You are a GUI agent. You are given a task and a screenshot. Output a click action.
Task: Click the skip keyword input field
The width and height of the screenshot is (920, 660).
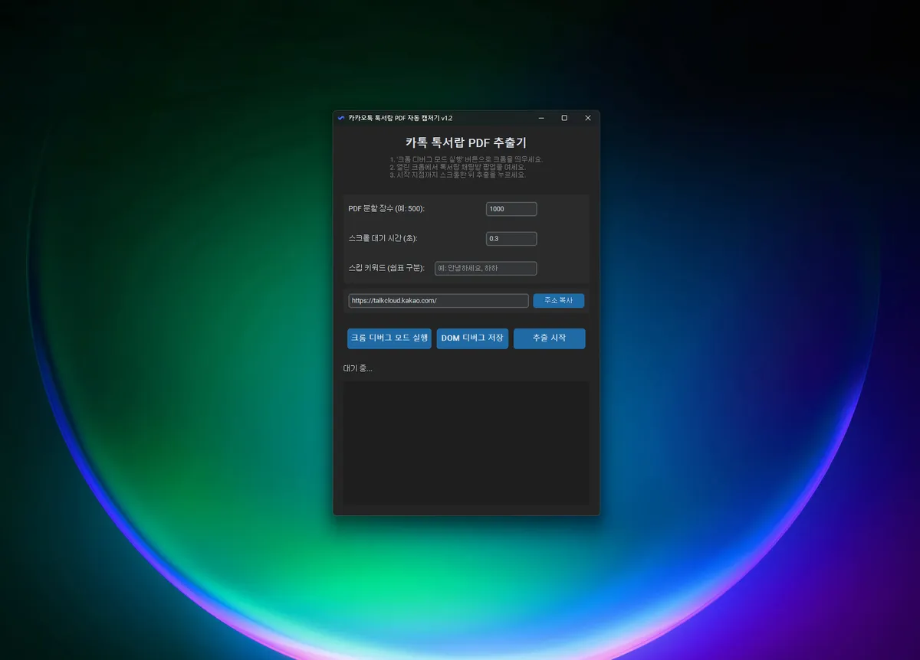coord(485,268)
